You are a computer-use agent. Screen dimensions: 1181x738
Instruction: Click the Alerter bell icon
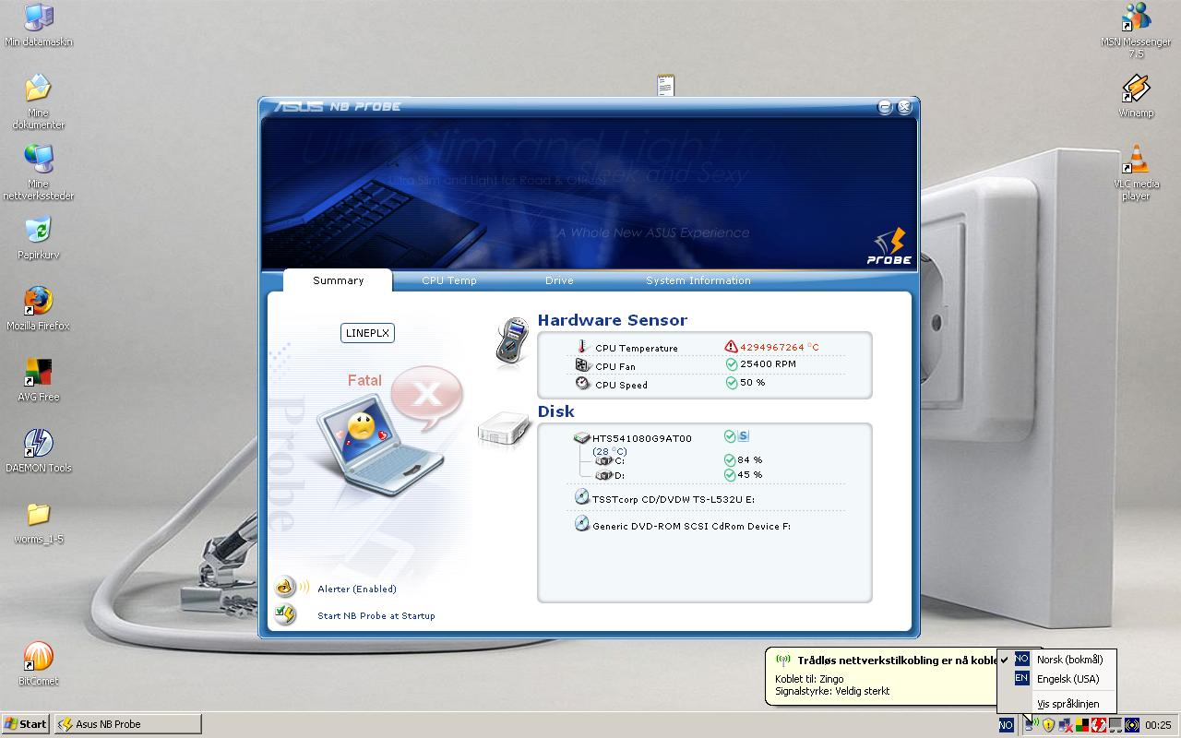[287, 587]
